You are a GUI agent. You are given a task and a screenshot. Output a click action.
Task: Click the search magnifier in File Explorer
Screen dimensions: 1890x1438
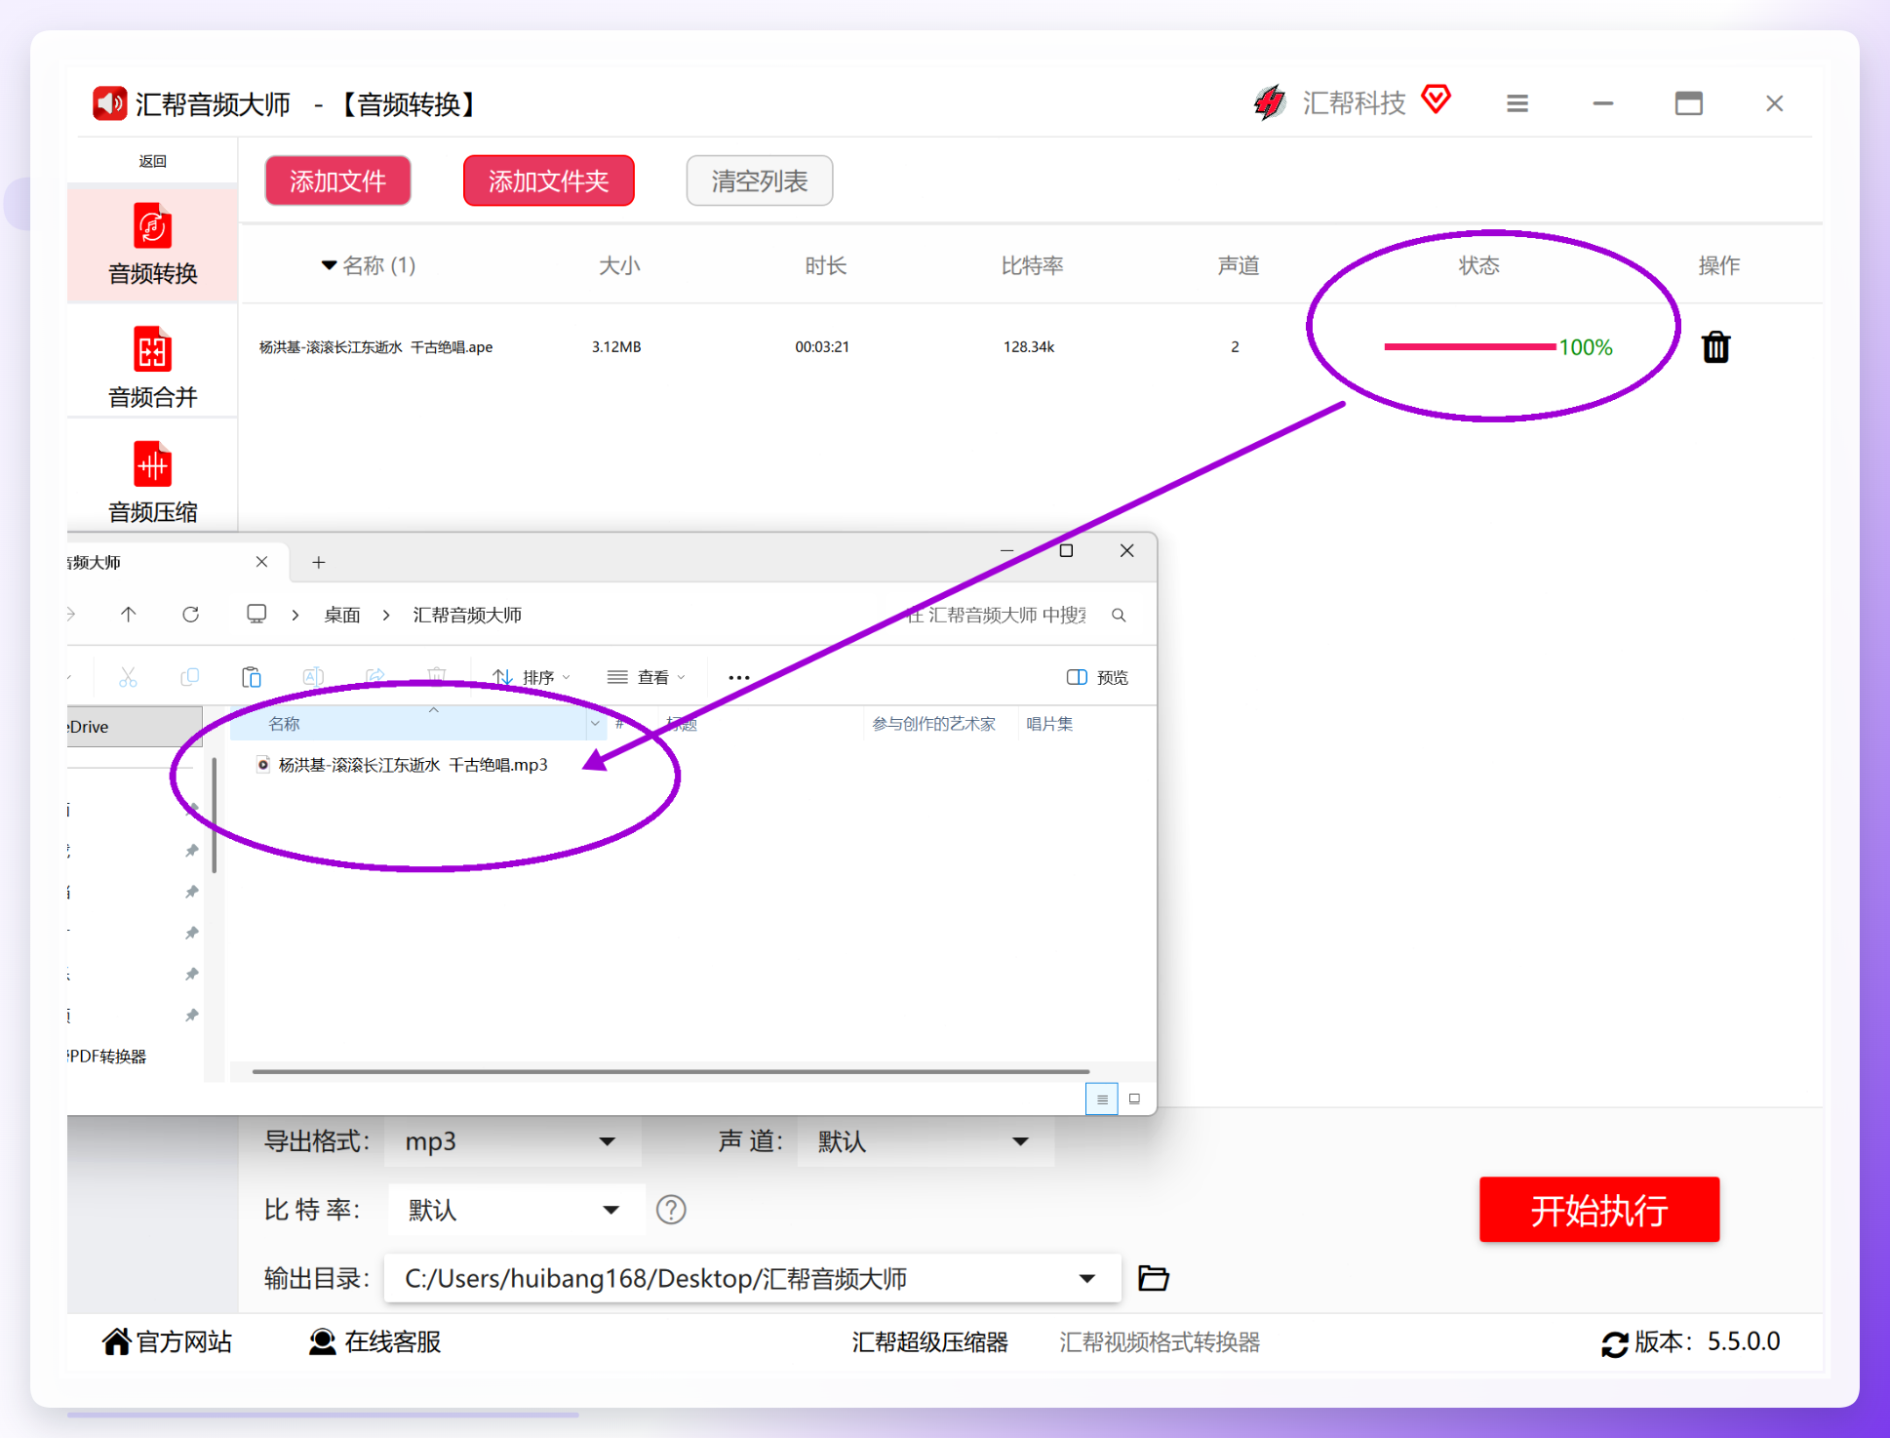point(1119,615)
